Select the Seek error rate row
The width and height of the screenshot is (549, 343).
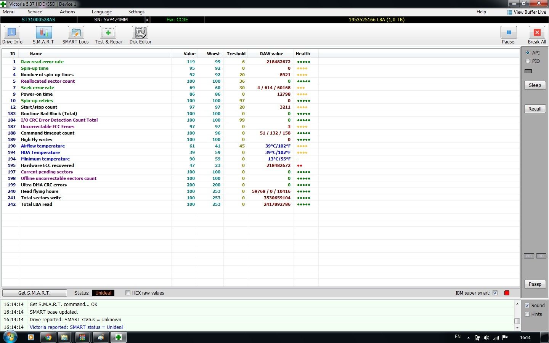(261, 88)
